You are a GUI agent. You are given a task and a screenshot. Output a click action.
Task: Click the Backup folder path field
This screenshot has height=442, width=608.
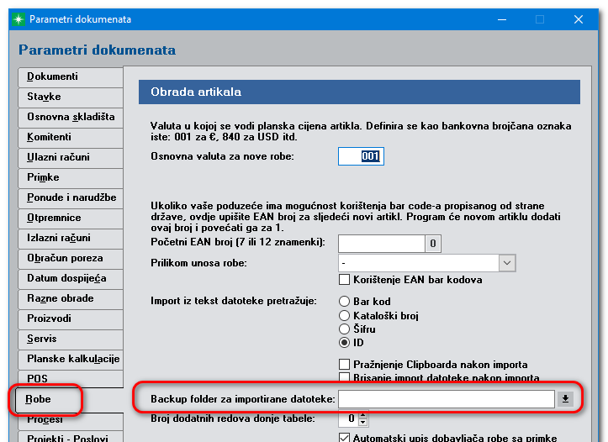tap(446, 398)
